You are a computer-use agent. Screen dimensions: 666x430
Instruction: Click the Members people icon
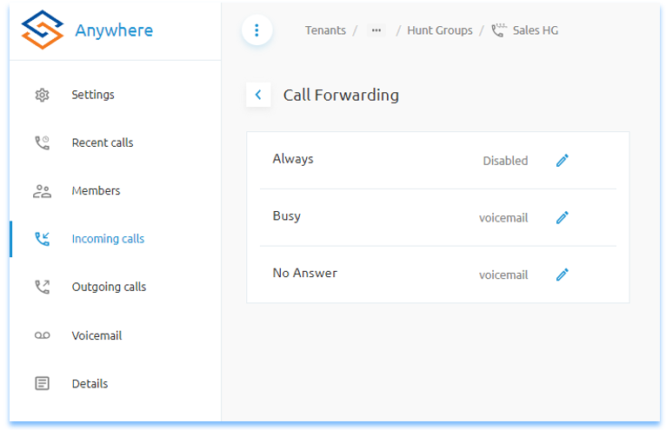point(42,191)
